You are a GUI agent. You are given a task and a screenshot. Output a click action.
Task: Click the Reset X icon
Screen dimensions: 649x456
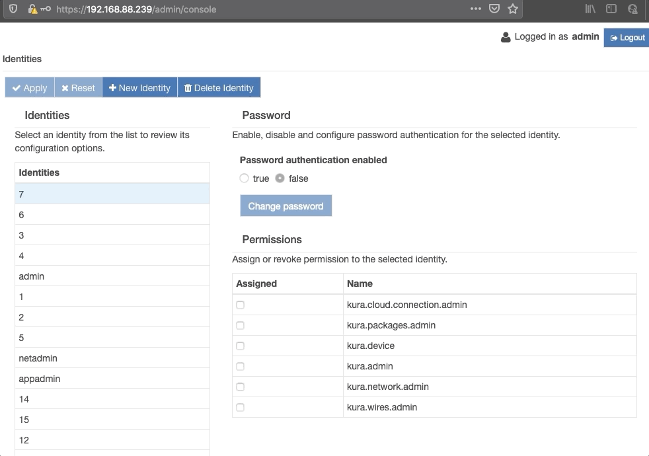click(x=64, y=87)
